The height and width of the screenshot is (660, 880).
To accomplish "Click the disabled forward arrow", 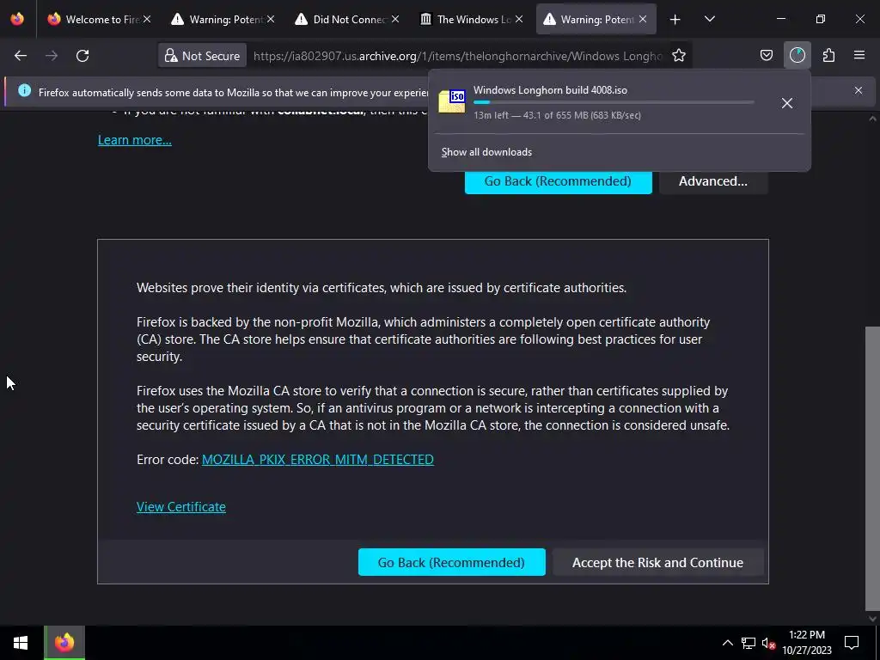I will (x=52, y=56).
